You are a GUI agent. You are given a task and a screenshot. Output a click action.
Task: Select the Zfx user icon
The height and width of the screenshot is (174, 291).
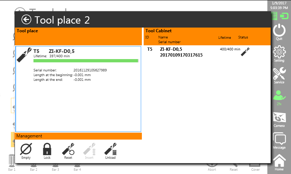[279, 97]
